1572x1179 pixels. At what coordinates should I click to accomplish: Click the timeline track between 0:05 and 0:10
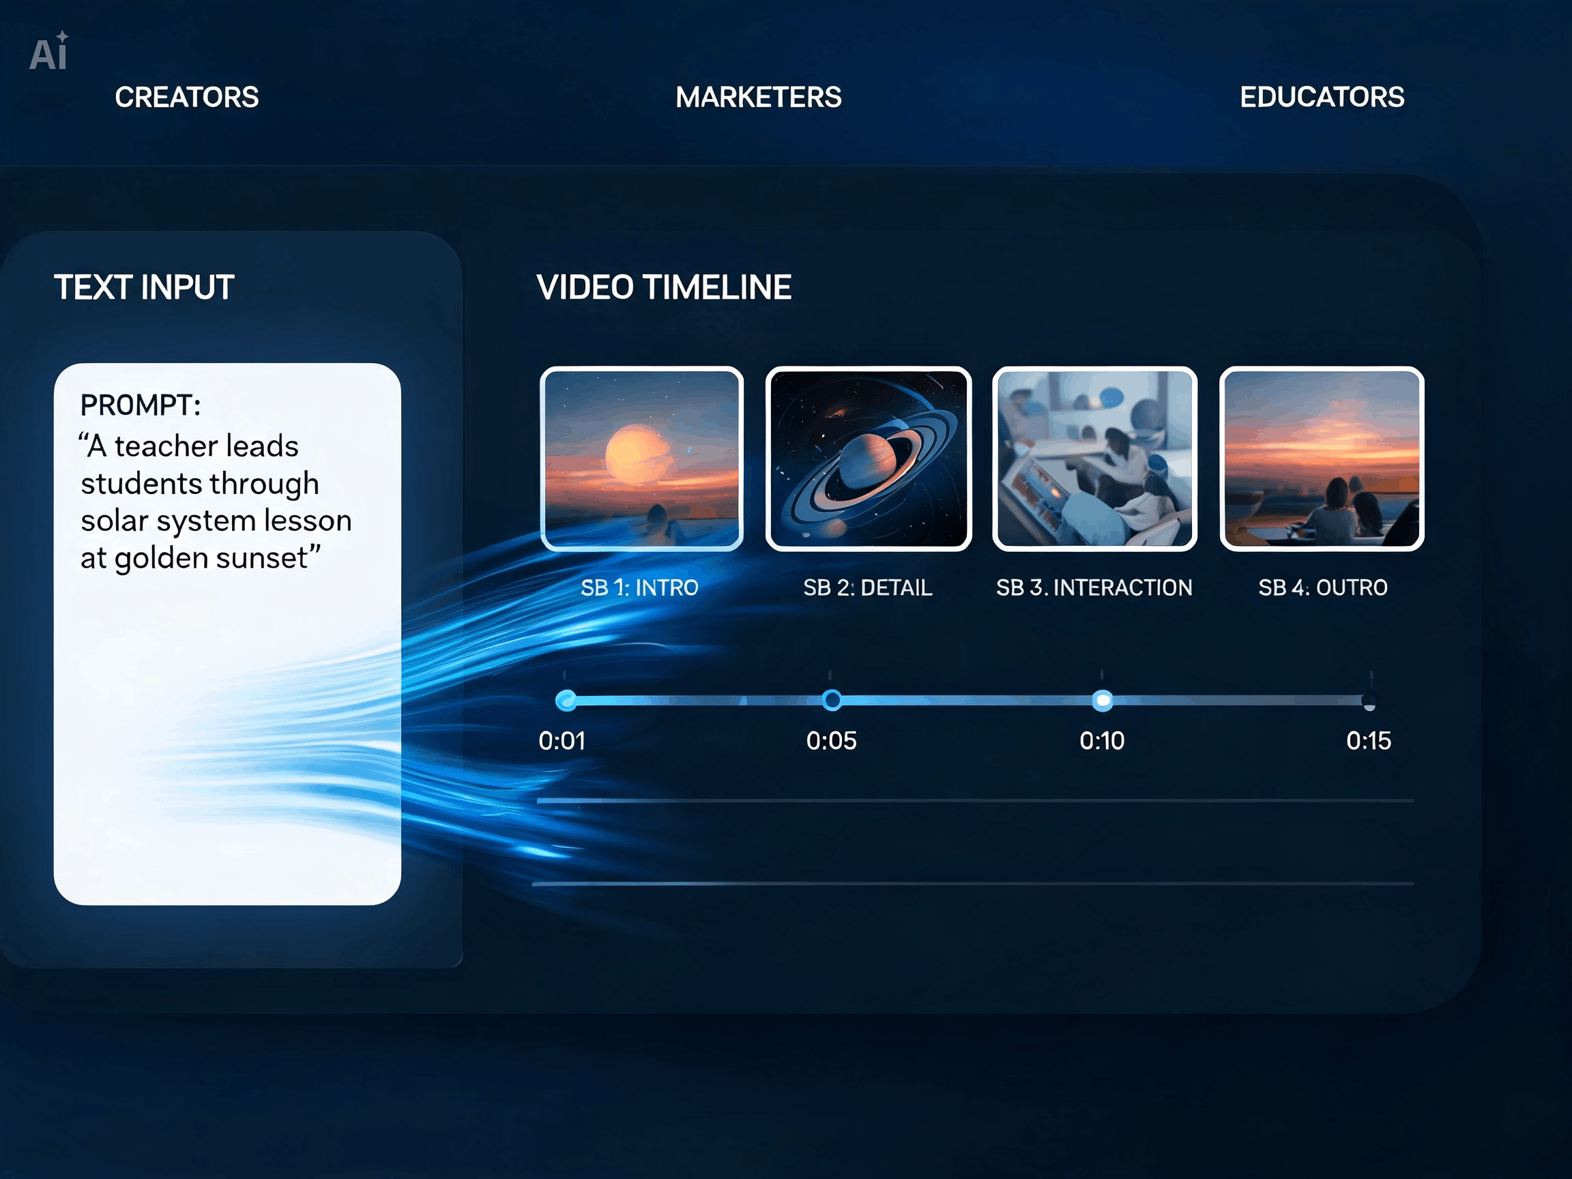click(967, 701)
